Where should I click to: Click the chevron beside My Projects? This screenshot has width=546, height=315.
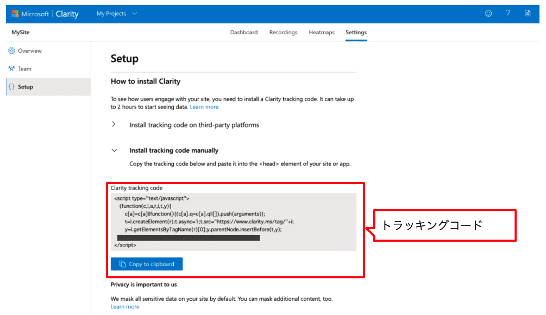tap(135, 14)
